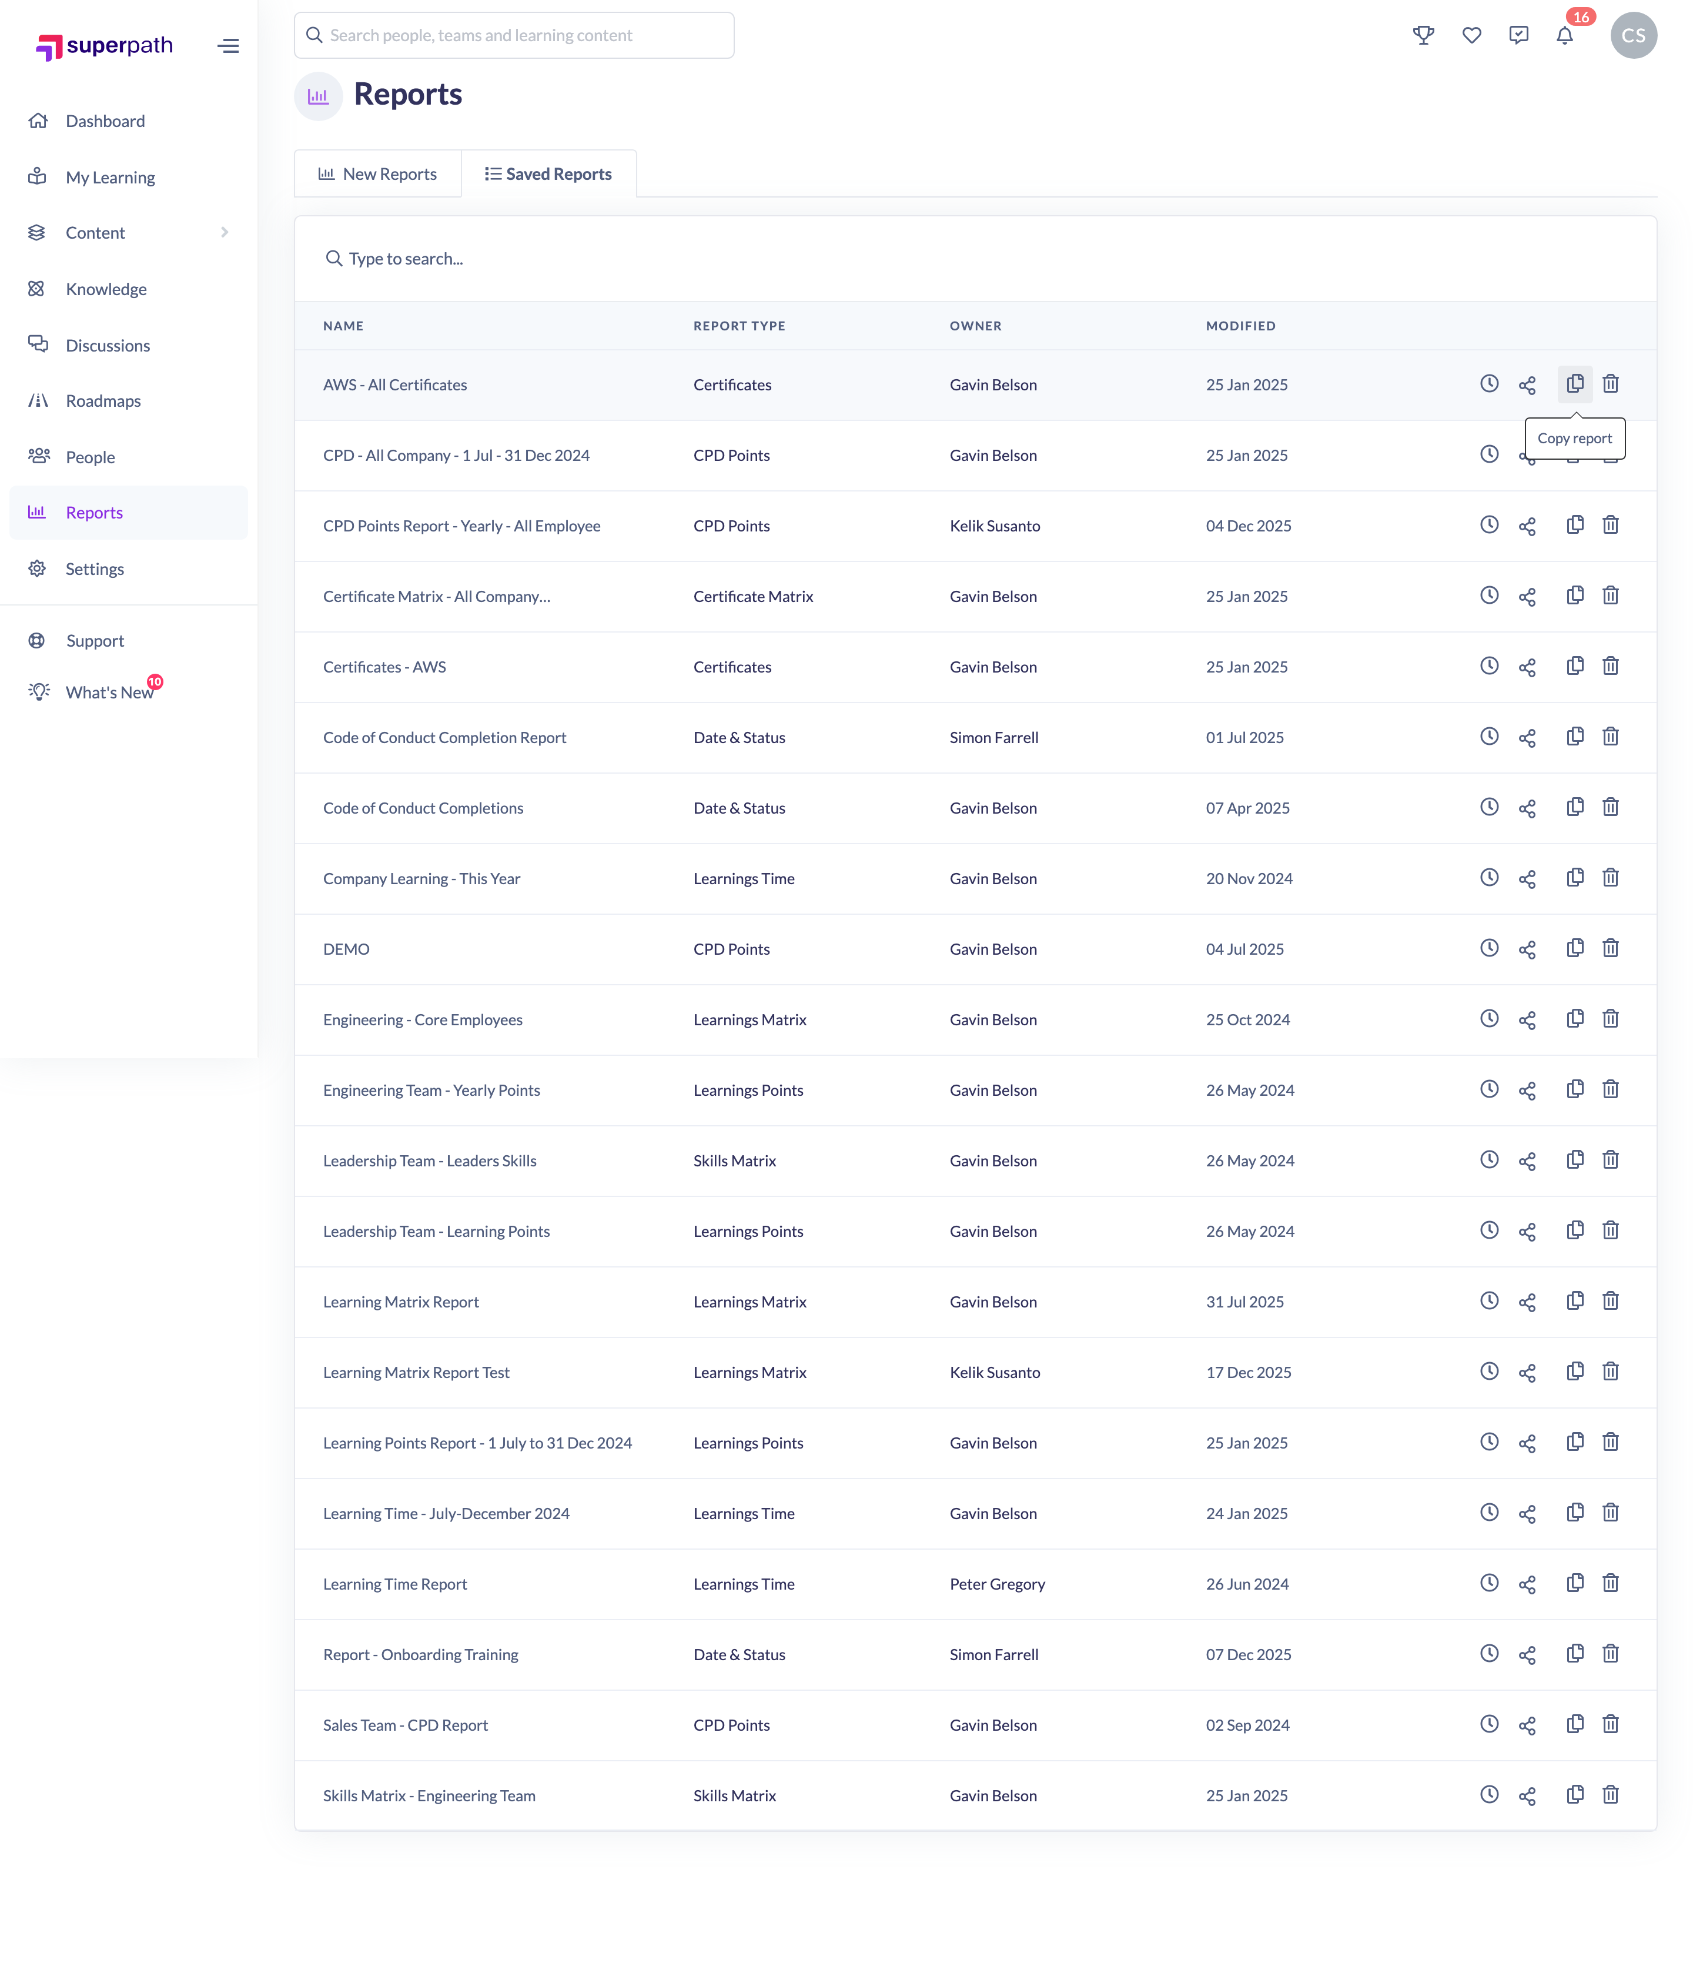Click owner Peter Gregory cell
The height and width of the screenshot is (1980, 1693).
(996, 1584)
